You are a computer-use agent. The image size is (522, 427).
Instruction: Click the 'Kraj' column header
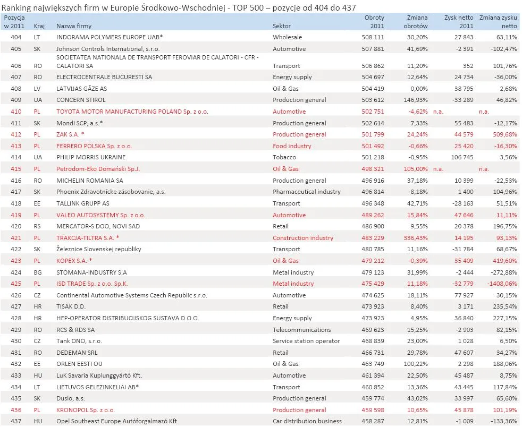coord(39,25)
